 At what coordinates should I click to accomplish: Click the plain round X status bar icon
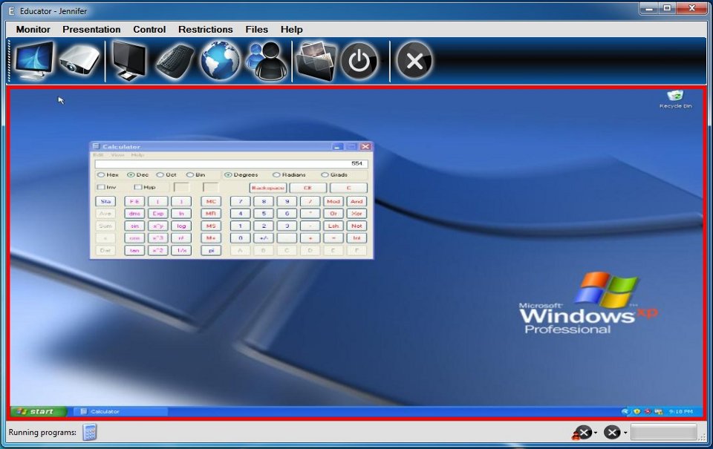(x=612, y=432)
